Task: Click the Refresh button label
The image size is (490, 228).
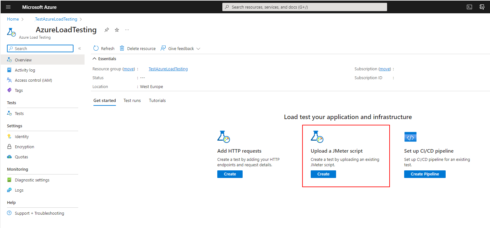Action: click(108, 48)
